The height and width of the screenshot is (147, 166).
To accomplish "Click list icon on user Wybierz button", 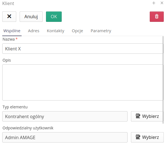I will pos(138,137).
